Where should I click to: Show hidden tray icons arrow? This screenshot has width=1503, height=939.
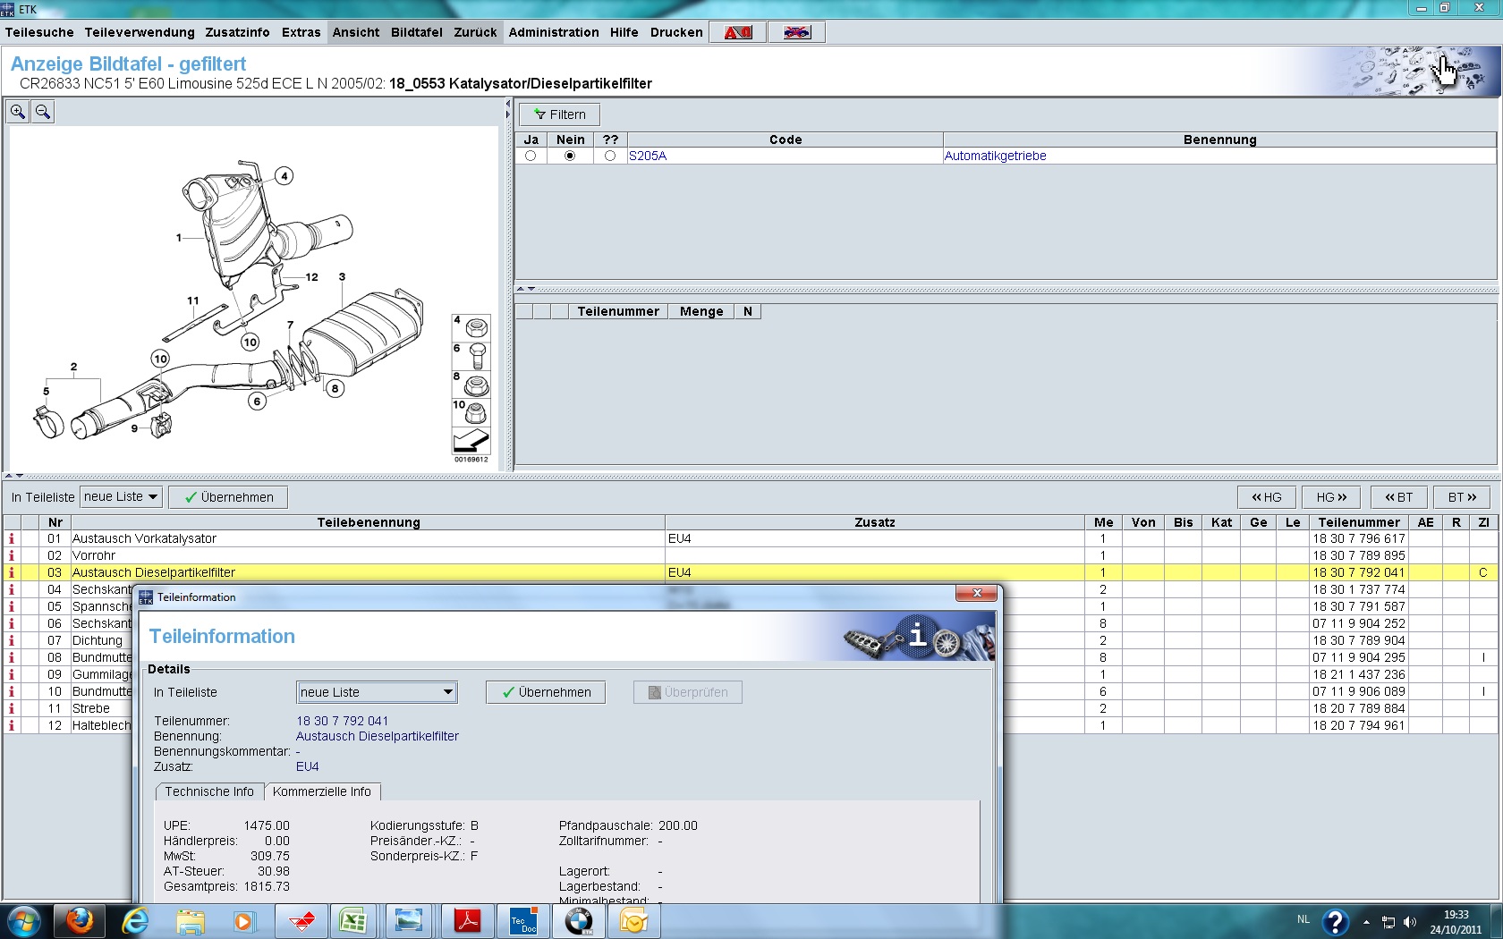tap(1366, 922)
